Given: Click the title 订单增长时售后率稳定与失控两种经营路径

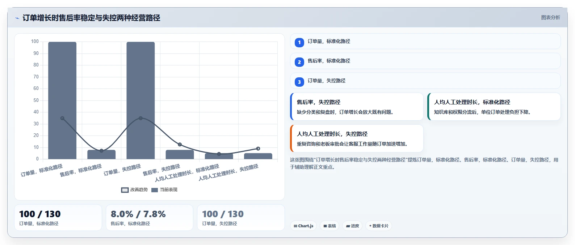Looking at the screenshot, I should 91,18.
